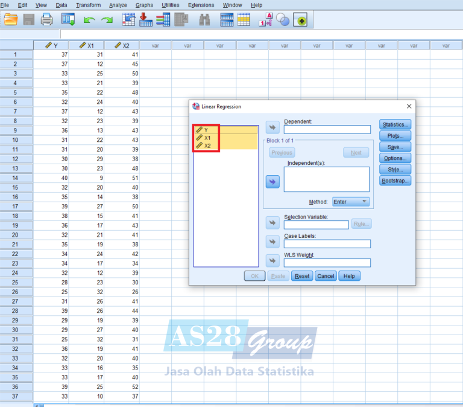Click the Print icon in toolbar
This screenshot has height=407, width=463.
tap(46, 20)
